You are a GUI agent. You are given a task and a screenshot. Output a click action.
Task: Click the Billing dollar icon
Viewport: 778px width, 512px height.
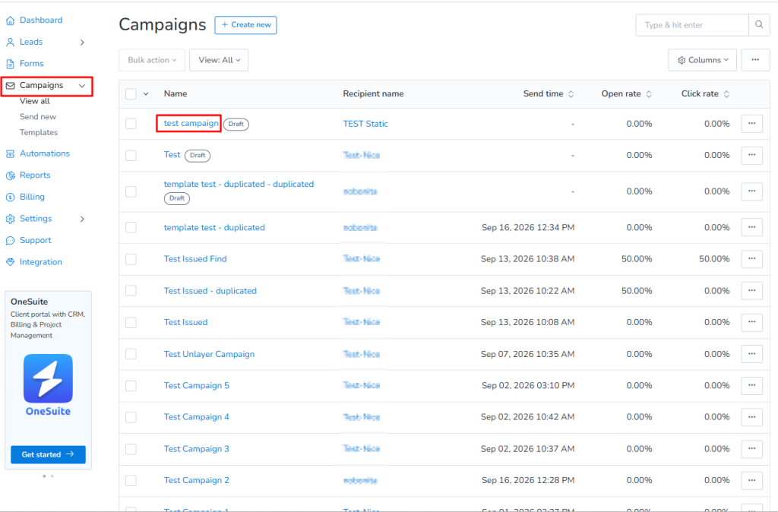click(x=10, y=198)
